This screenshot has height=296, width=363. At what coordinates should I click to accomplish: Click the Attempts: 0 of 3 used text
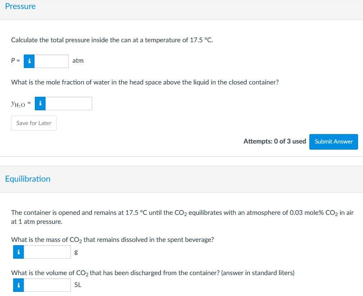(x=275, y=141)
